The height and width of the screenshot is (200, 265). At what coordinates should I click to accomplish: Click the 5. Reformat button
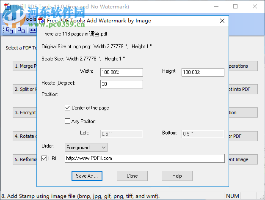pyautogui.click(x=25, y=159)
